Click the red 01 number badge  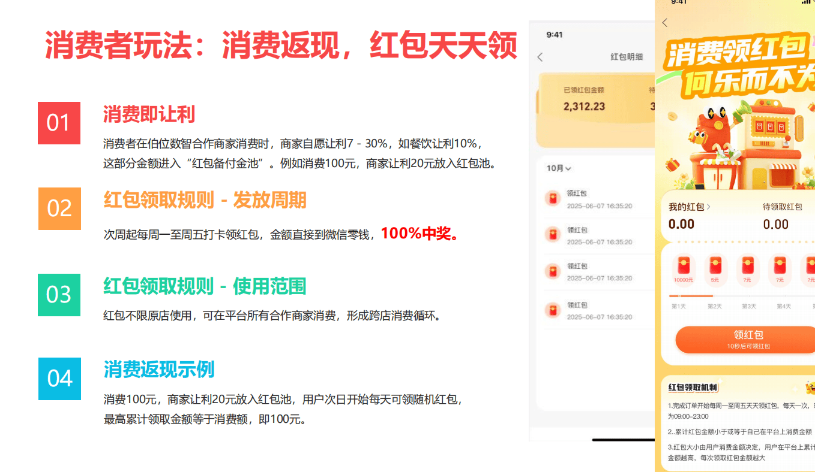59,123
